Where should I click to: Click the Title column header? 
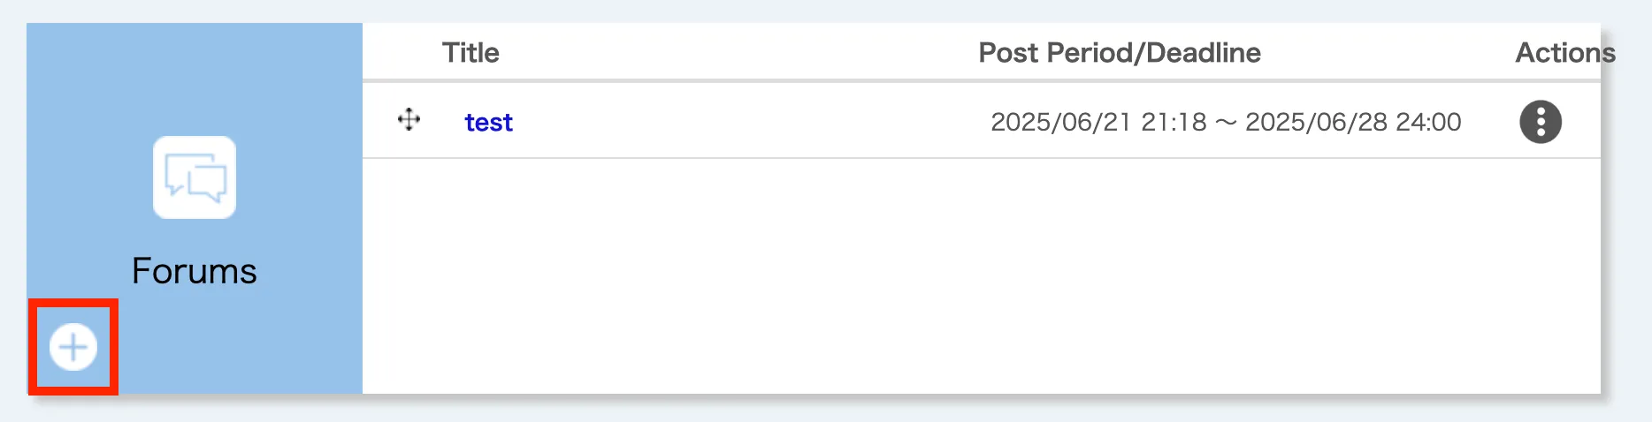pos(470,53)
